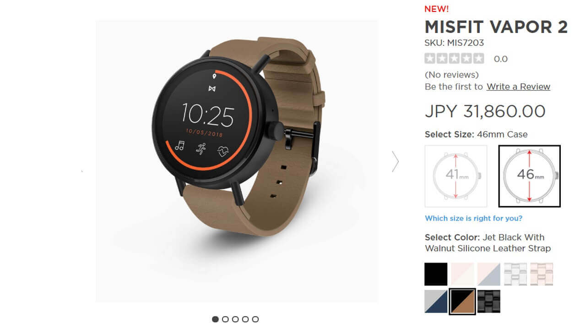Choose the 46mm case size option
Image resolution: width=586 pixels, height=330 pixels.
click(x=529, y=176)
